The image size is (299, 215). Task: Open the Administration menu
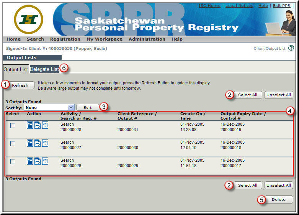click(147, 39)
